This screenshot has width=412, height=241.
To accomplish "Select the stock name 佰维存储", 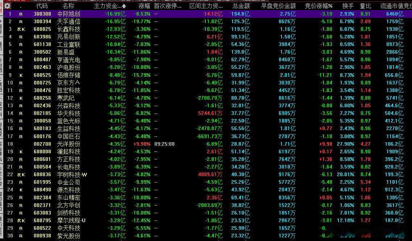I will (x=68, y=75).
